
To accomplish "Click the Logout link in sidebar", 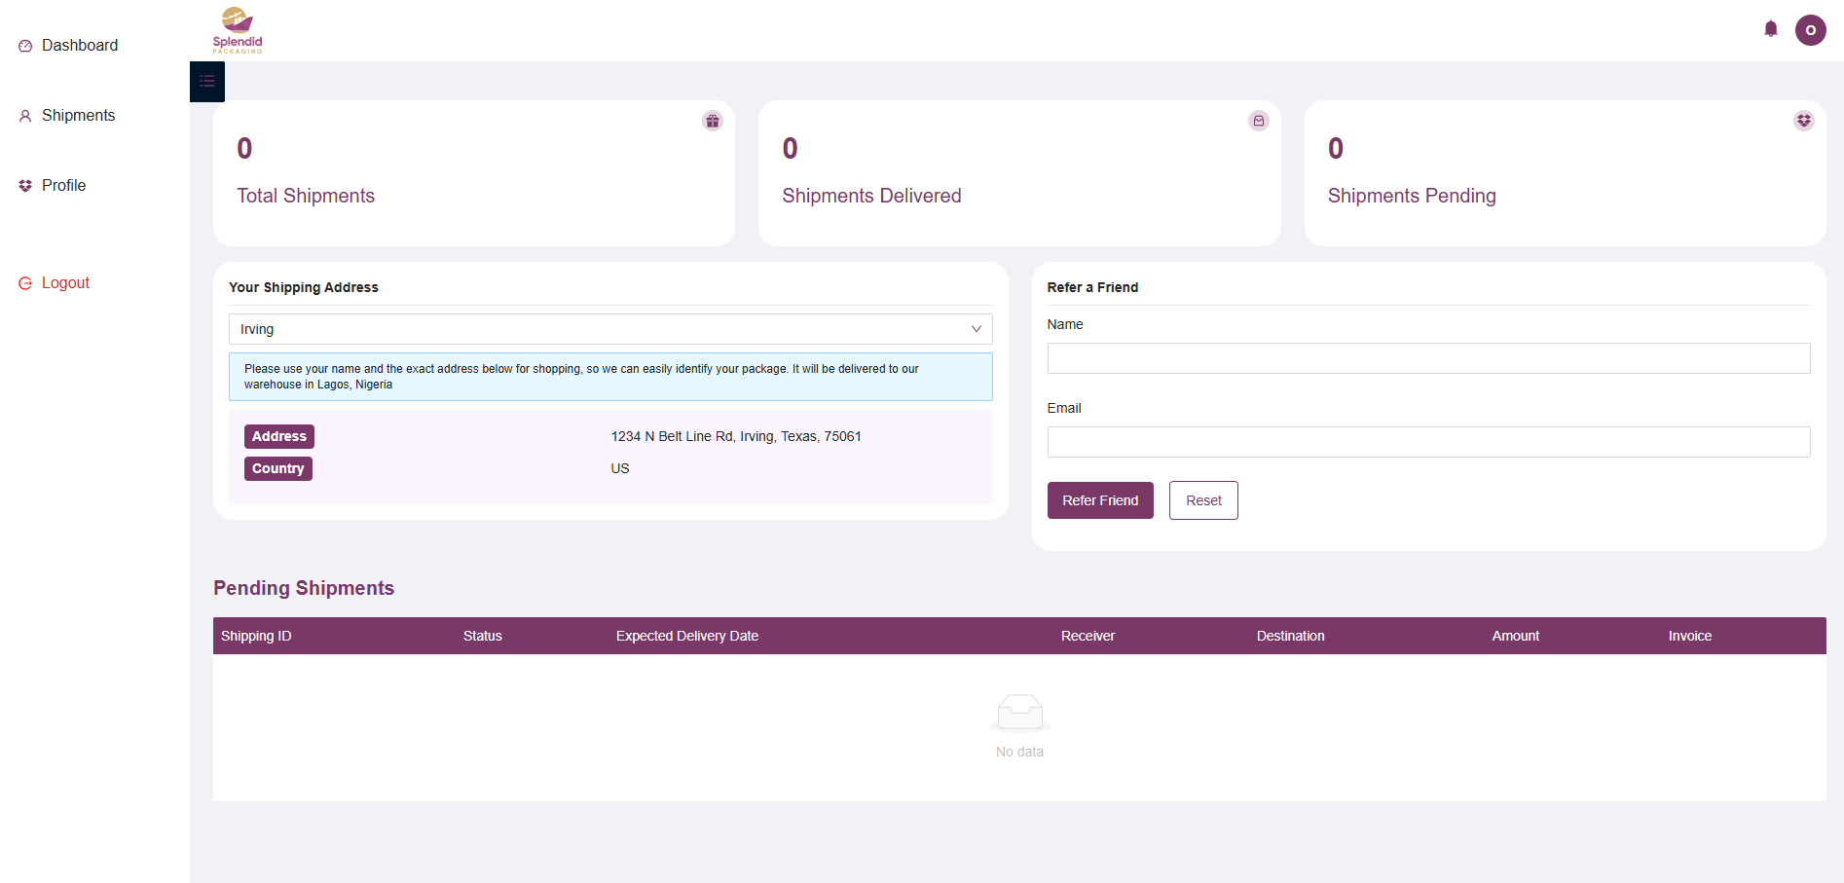I will click(65, 283).
